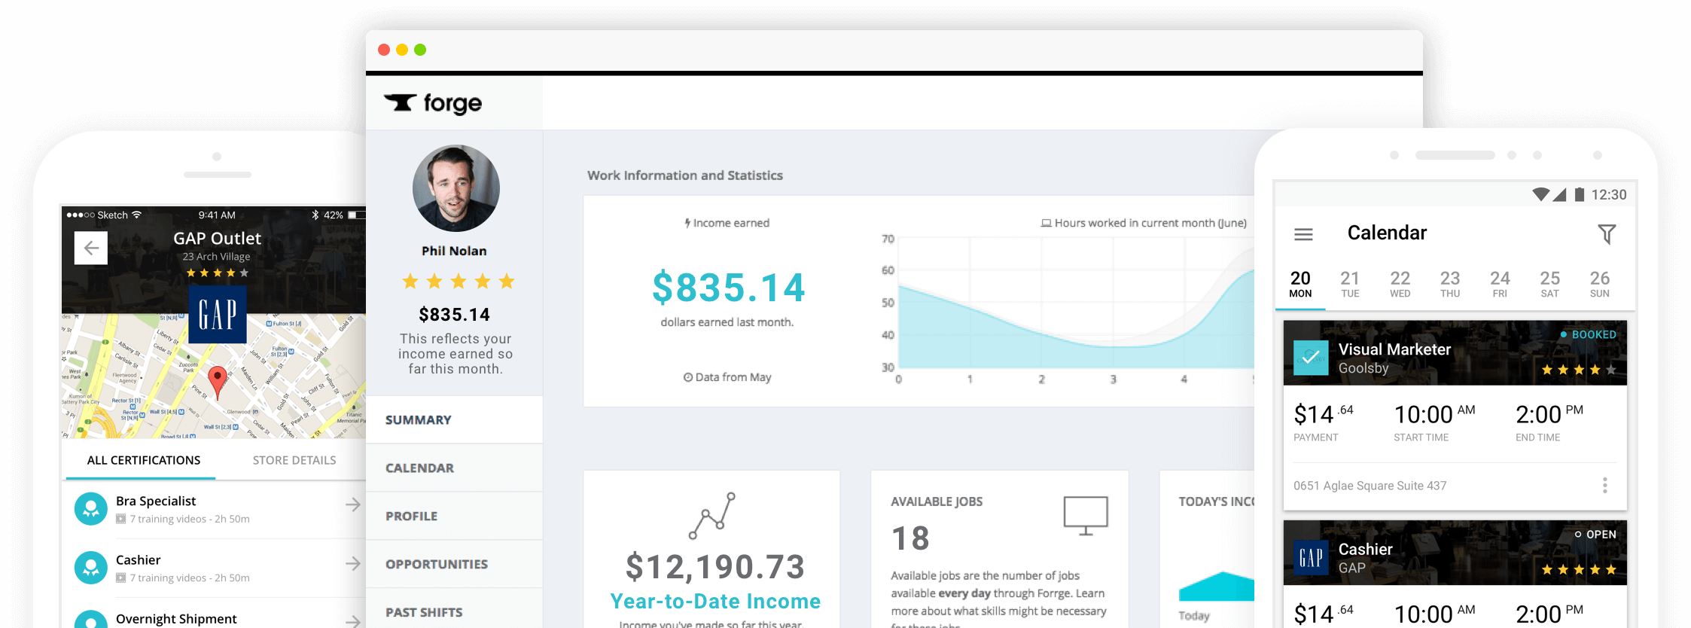Image resolution: width=1691 pixels, height=628 pixels.
Task: Open three-dot menu on Visual Marketer card
Action: [1604, 486]
